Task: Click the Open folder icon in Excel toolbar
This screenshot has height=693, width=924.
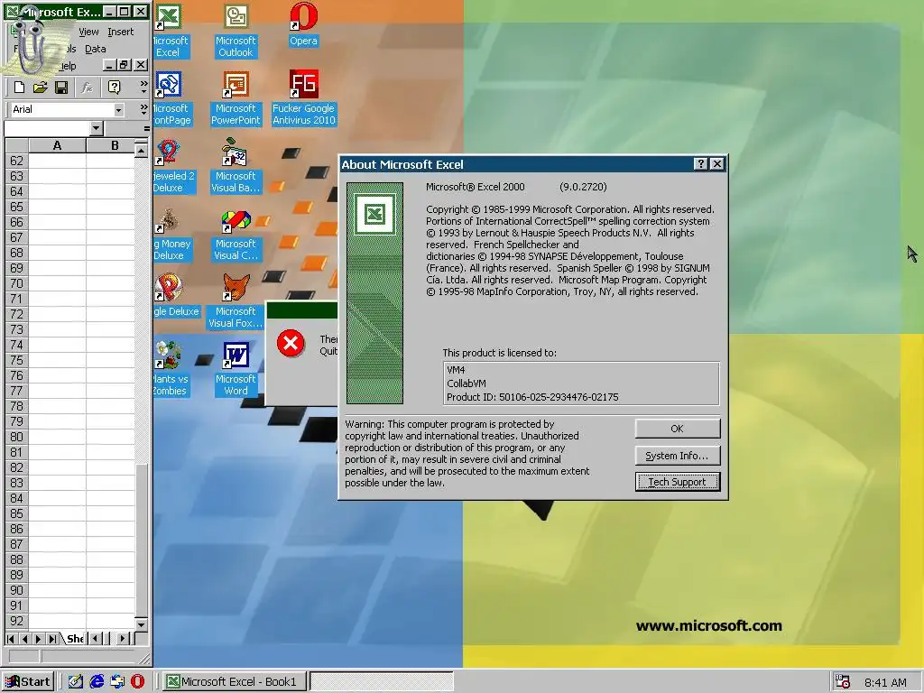Action: pos(40,88)
